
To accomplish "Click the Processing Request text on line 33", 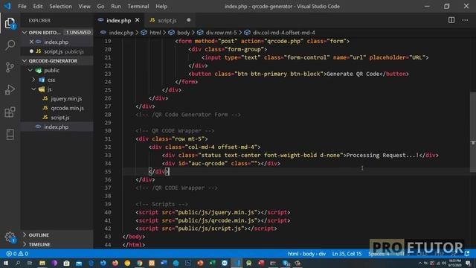I will (x=382, y=156).
